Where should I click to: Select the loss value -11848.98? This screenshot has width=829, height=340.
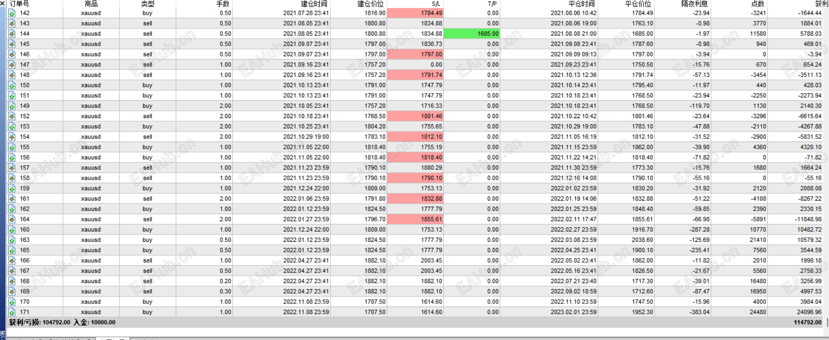tap(809, 219)
